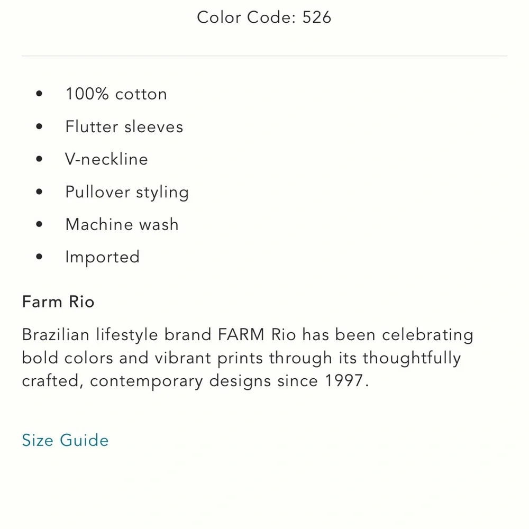Screen dimensions: 529x529
Task: Open the Size Guide link
Action: point(65,440)
